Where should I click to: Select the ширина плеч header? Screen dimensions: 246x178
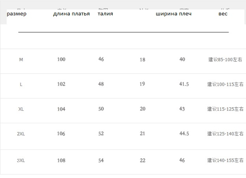(x=173, y=14)
